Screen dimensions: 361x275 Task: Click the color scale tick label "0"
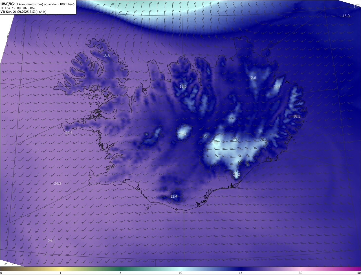coord(1,273)
